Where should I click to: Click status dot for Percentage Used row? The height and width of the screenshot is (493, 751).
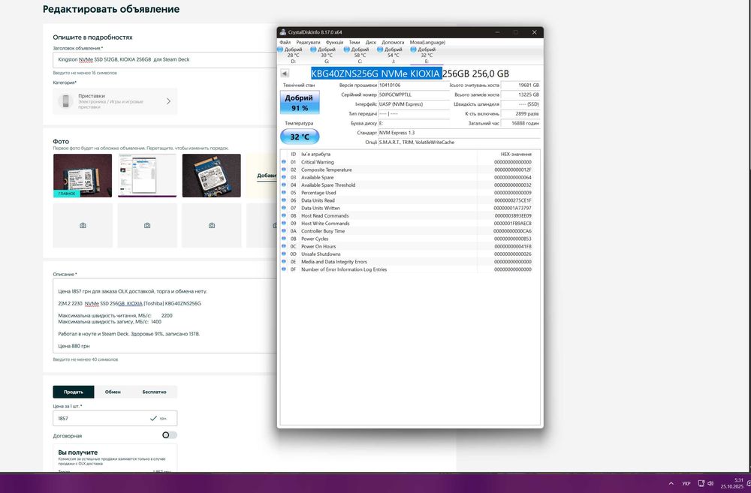(284, 192)
